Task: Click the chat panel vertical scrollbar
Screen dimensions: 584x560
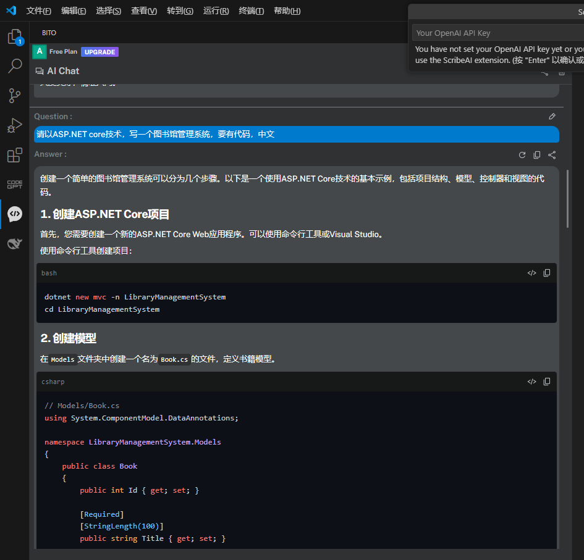Action: tap(567, 199)
